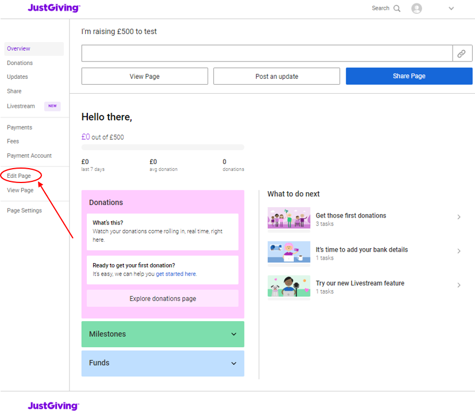
Task: Click the Ready to get first donation card
Action: pyautogui.click(x=163, y=270)
